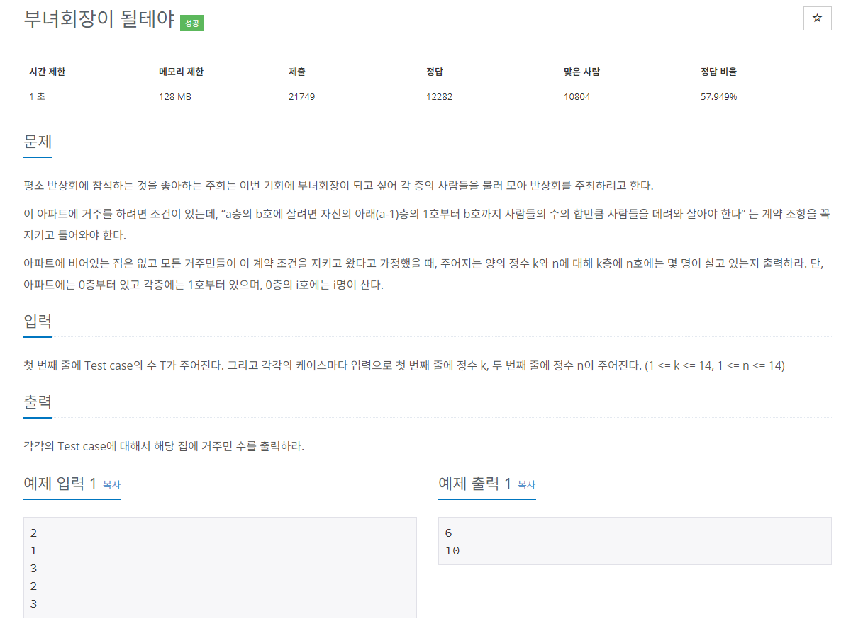Click the 메모리 제한 column header
Image resolution: width=846 pixels, height=626 pixels.
click(x=182, y=72)
